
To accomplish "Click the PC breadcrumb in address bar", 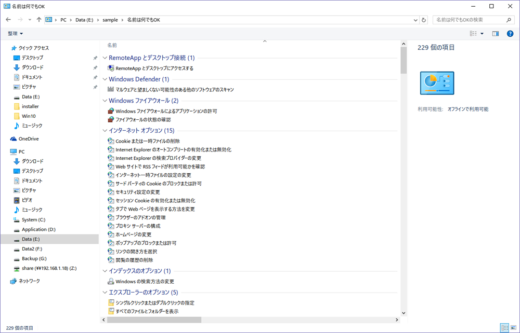I will pyautogui.click(x=63, y=20).
